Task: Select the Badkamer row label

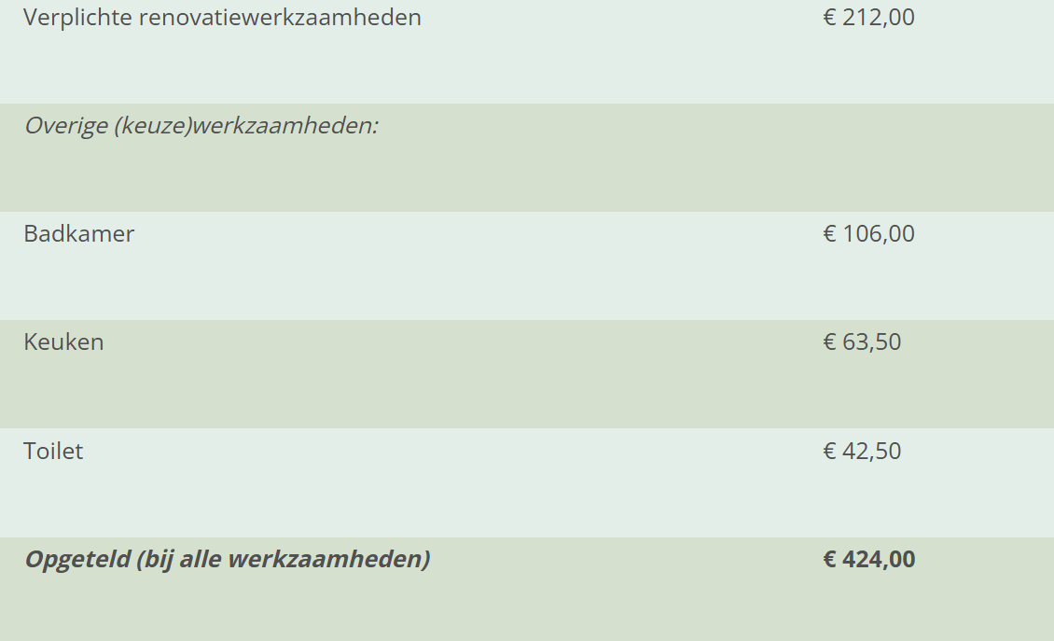Action: point(79,234)
